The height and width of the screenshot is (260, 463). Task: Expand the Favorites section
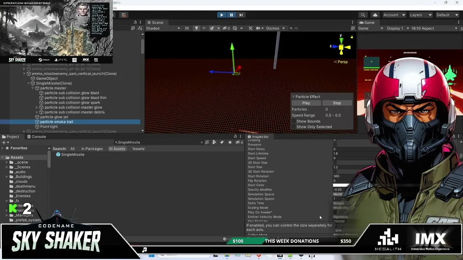click(3, 148)
